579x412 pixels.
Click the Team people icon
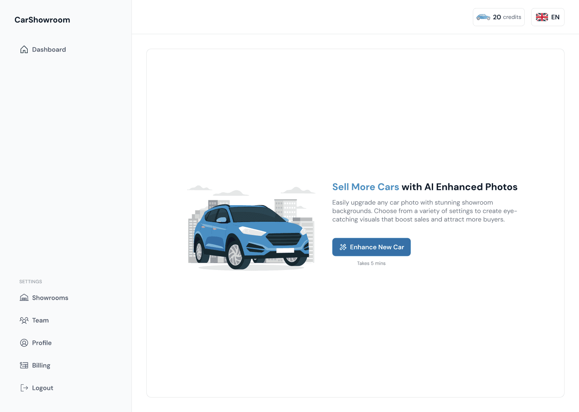coord(24,320)
